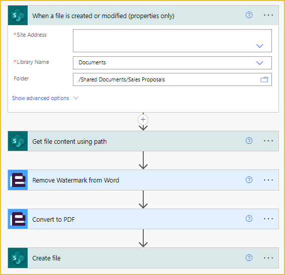Expand Library Name dropdown arrow
The width and height of the screenshot is (285, 275).
259,63
